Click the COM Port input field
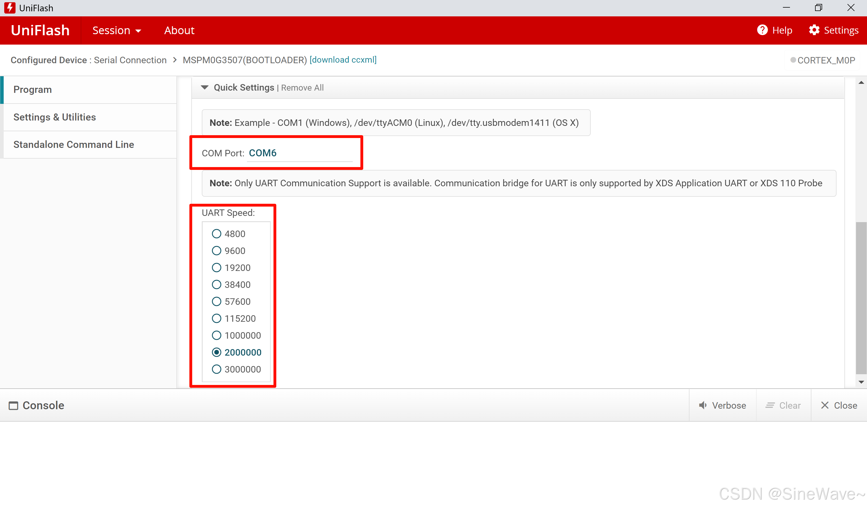 [x=300, y=153]
